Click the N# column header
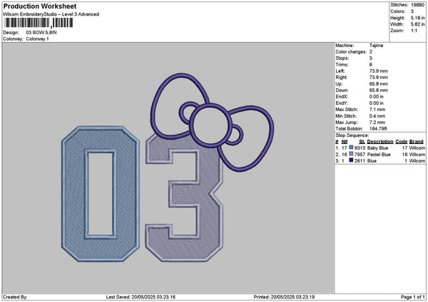This screenshot has width=428, height=302. [346, 142]
